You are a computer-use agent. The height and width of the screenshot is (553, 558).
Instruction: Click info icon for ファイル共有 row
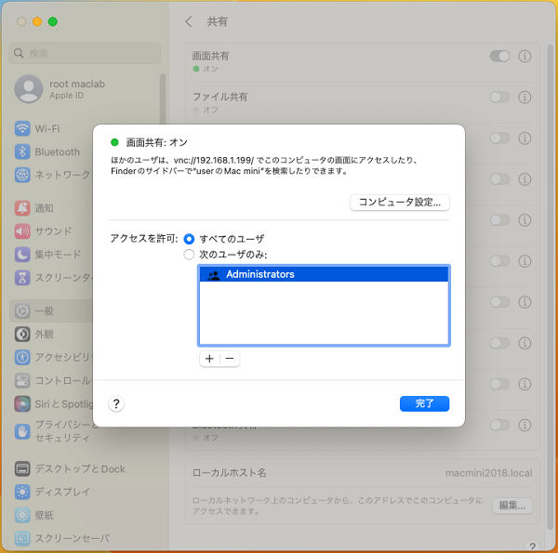click(525, 97)
